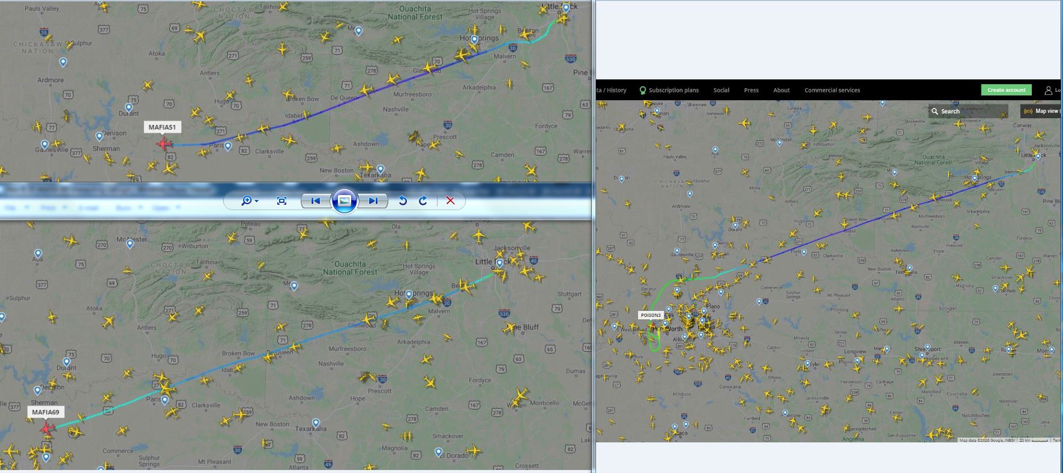1063x473 pixels.
Task: Select the red MAFIA51 aircraft icon
Action: click(x=164, y=144)
